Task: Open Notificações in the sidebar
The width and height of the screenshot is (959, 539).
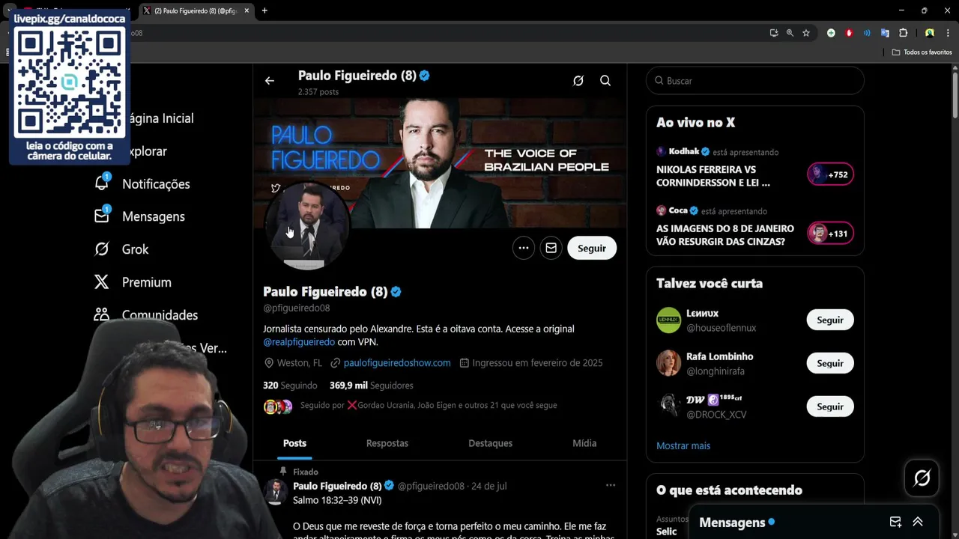Action: coord(156,184)
